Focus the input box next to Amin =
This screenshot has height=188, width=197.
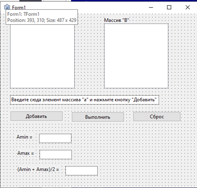55,138
